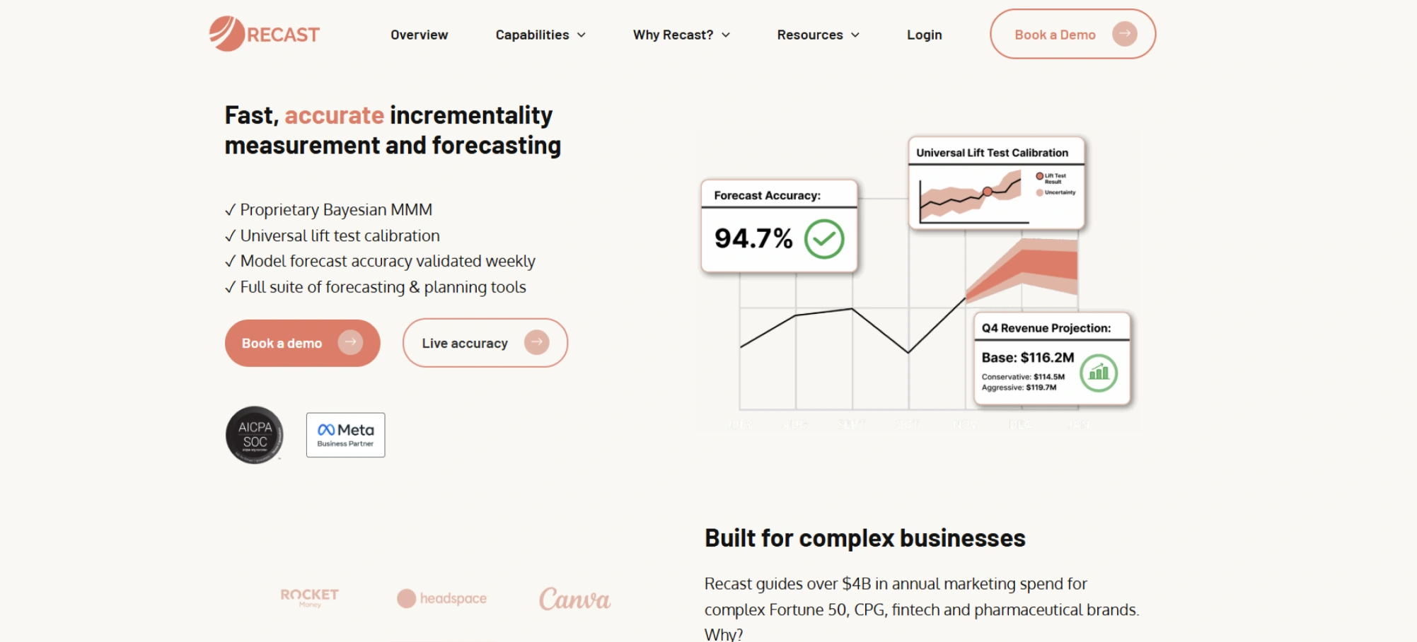This screenshot has width=1417, height=642.
Task: Click the filled Book a demo button
Action: (302, 343)
